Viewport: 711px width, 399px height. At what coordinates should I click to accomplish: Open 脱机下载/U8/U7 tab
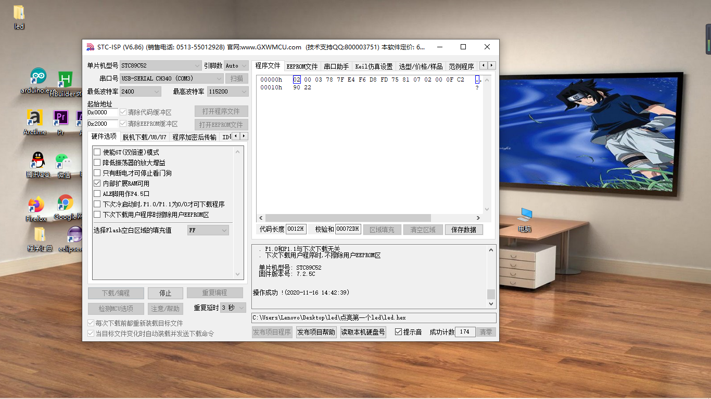point(145,137)
